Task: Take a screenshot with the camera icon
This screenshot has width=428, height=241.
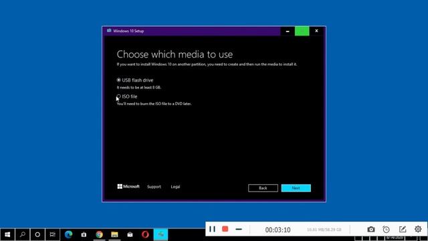Action: coord(370,229)
